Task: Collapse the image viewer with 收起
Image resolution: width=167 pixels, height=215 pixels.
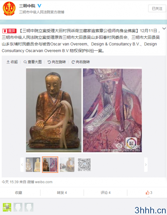Action: tap(12, 62)
